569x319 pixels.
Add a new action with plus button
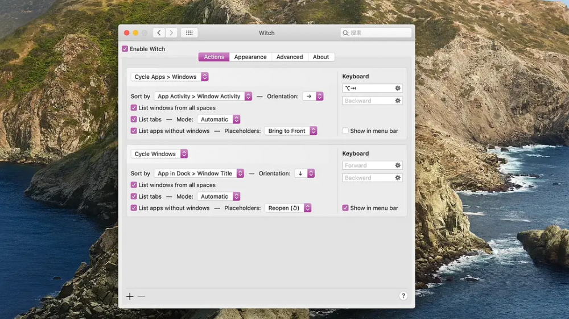point(130,296)
